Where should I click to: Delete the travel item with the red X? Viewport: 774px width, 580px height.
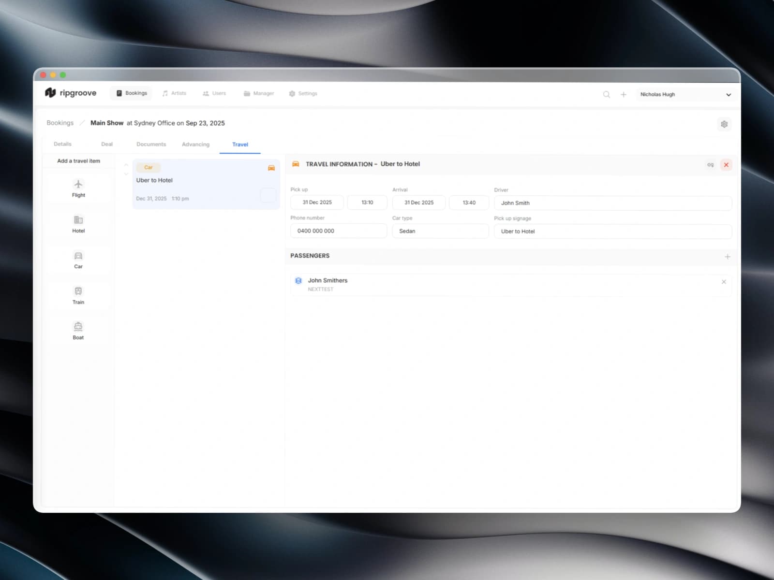pos(726,165)
